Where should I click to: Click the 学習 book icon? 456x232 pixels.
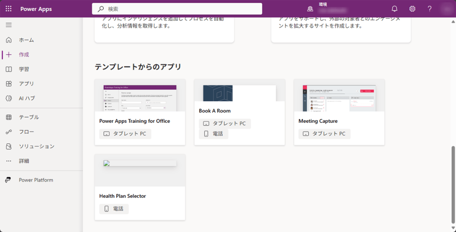point(9,69)
